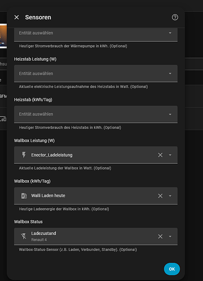Click the Aktuelle Ladeleistung der Wallbox hint
This screenshot has height=281, width=203.
(x=65, y=168)
